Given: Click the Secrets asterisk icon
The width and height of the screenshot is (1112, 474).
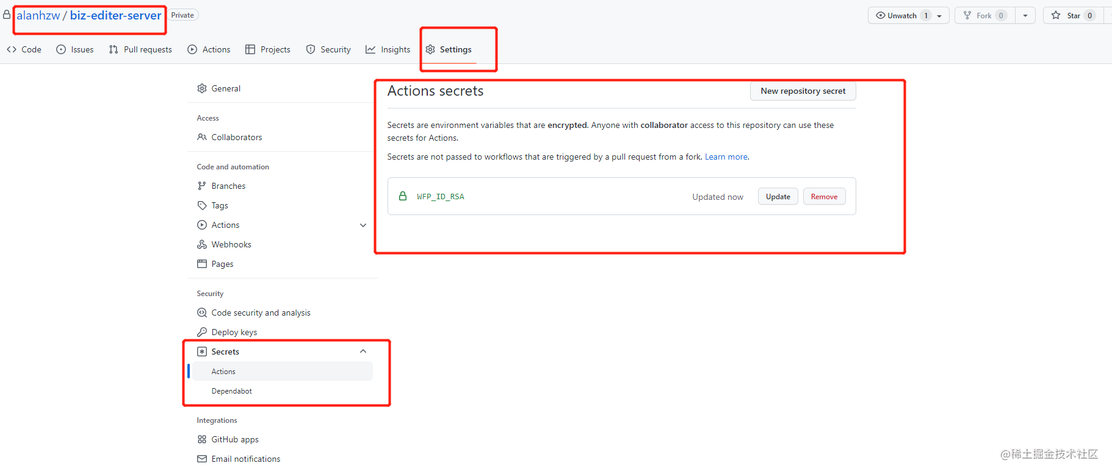Looking at the screenshot, I should click(x=202, y=352).
